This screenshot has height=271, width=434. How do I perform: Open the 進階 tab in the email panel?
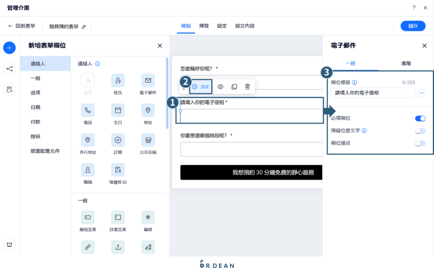point(405,62)
